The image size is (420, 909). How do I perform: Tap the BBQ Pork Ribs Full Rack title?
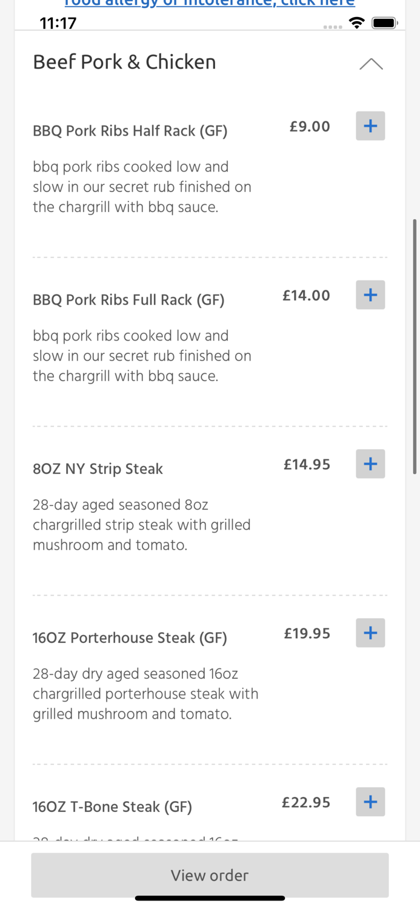[x=128, y=300]
